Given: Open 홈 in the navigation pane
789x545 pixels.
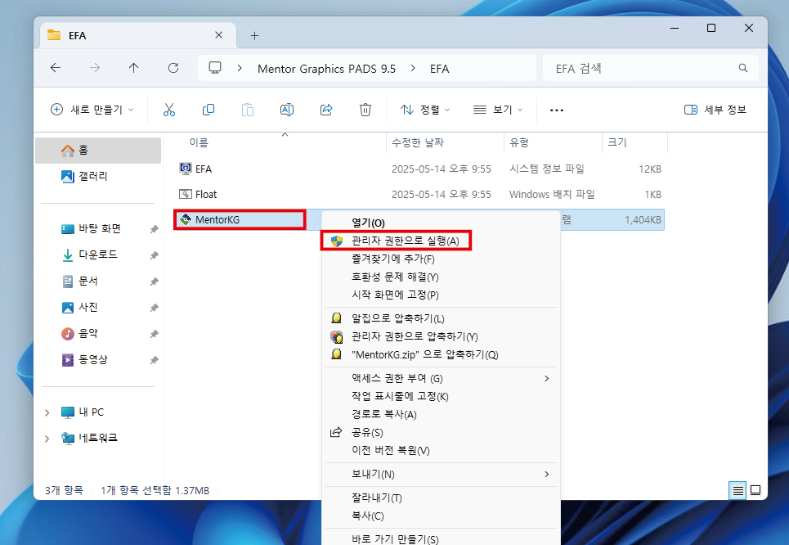Looking at the screenshot, I should click(98, 150).
